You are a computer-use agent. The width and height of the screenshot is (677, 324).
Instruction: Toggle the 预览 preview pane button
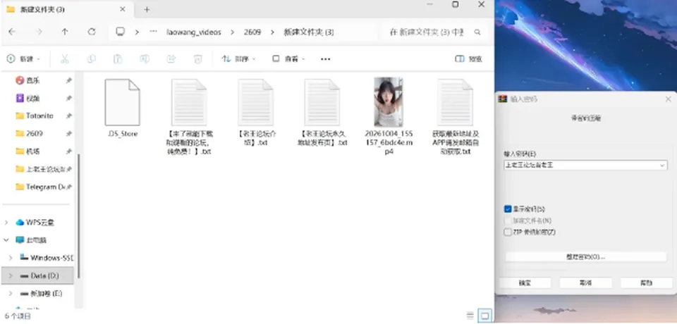tap(469, 59)
